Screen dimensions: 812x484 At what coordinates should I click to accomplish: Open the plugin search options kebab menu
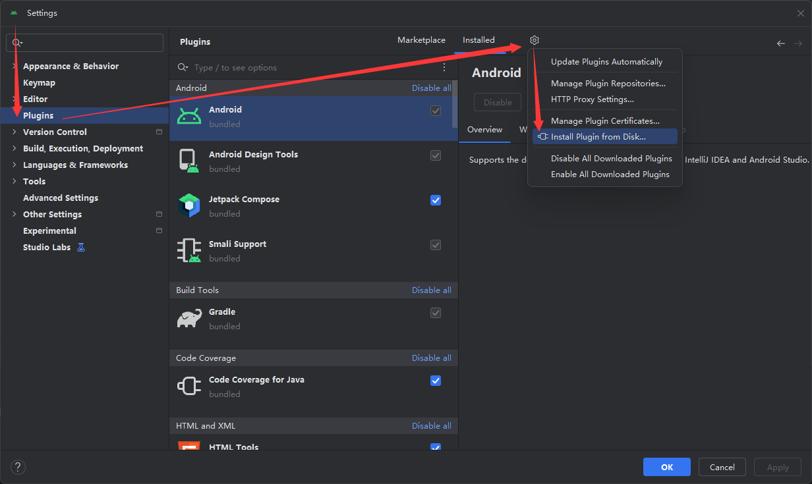tap(444, 67)
